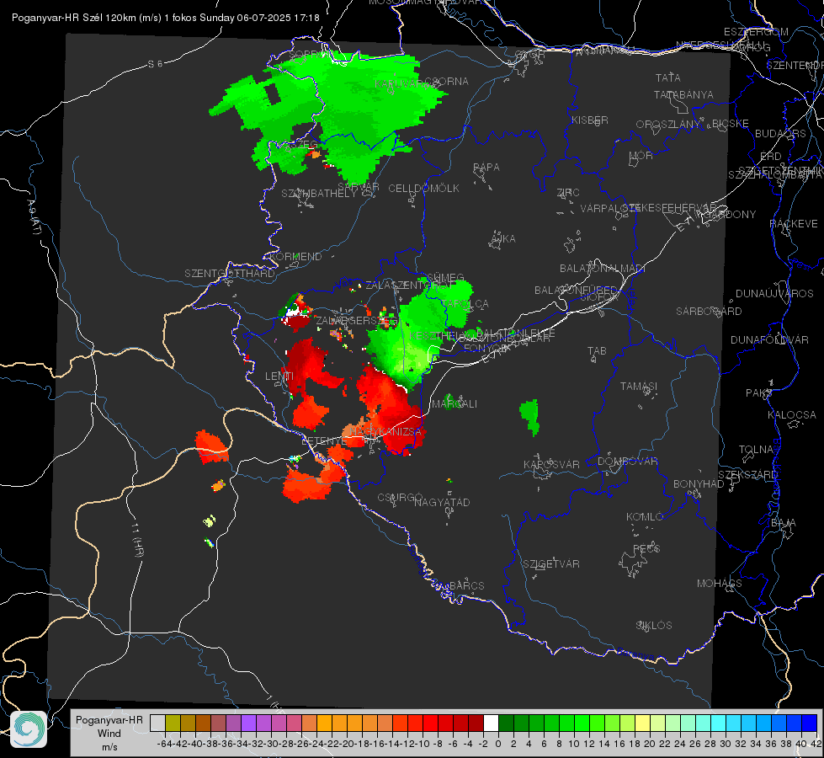Click the teal swirl logo icon
The width and height of the screenshot is (824, 758).
point(29,729)
